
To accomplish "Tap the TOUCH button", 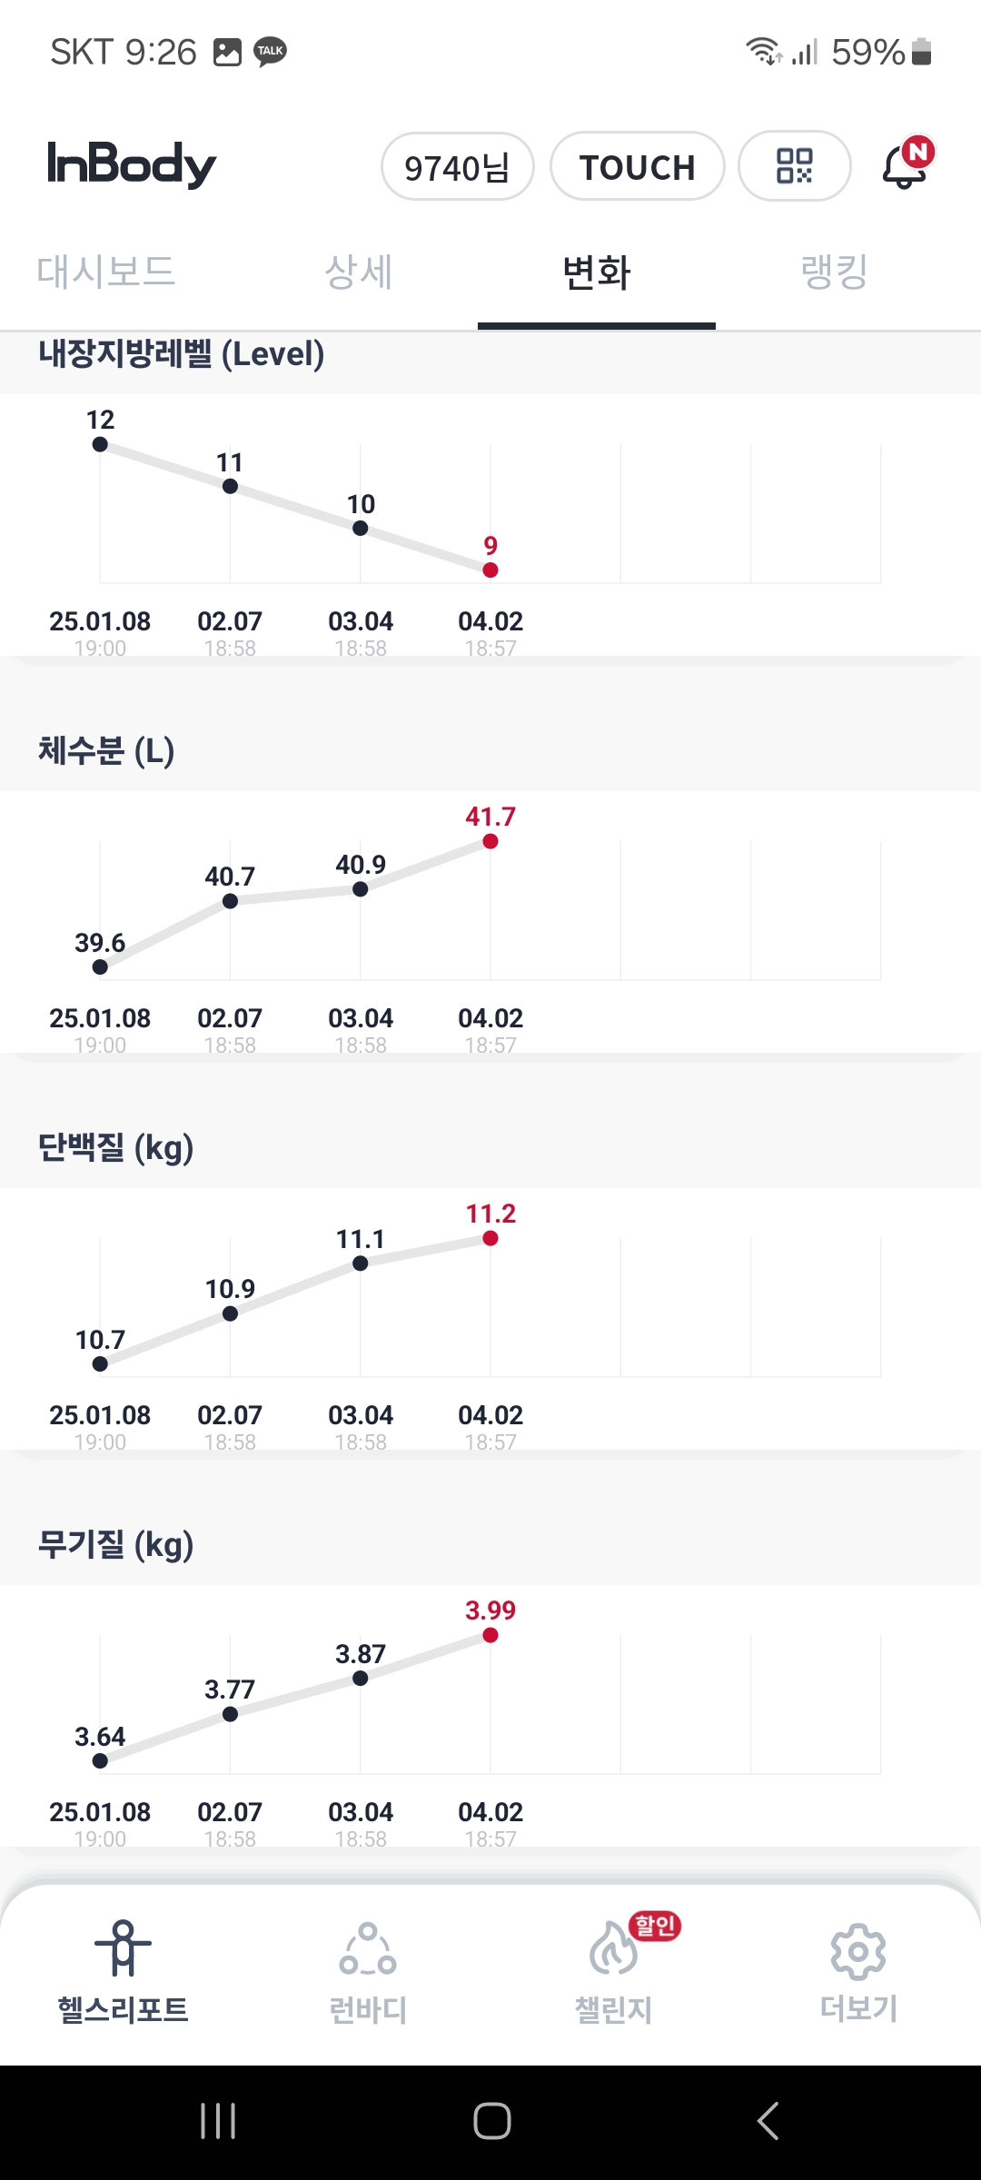I will tap(638, 166).
